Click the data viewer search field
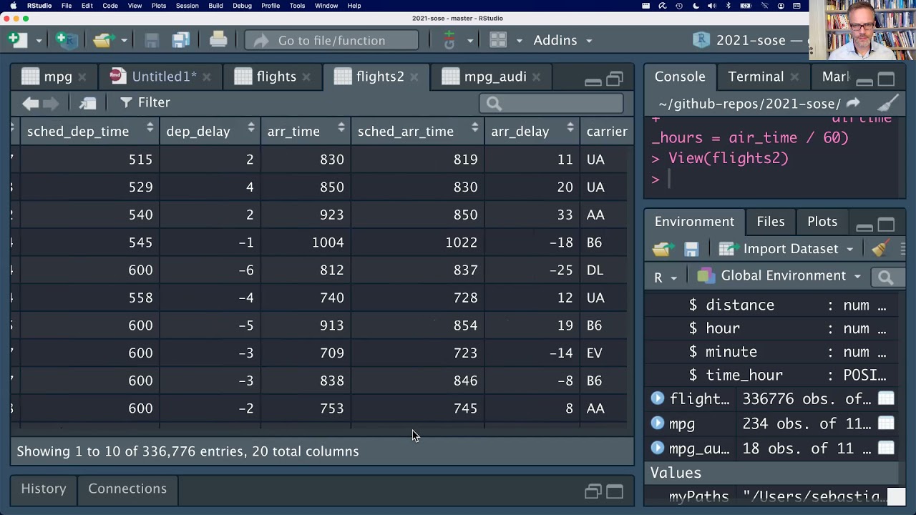Viewport: 916px width, 515px height. point(551,104)
